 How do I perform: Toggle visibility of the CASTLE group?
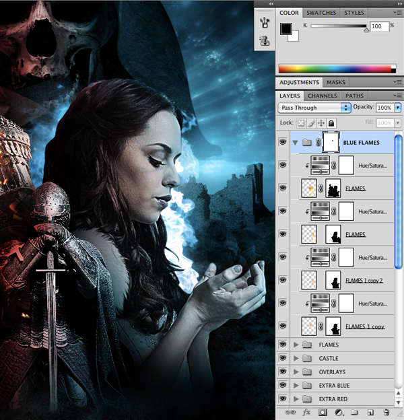click(x=283, y=358)
